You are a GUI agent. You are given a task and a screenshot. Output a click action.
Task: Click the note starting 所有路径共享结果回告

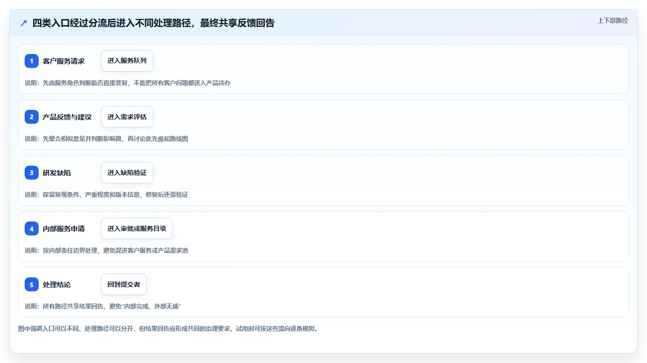pos(103,306)
